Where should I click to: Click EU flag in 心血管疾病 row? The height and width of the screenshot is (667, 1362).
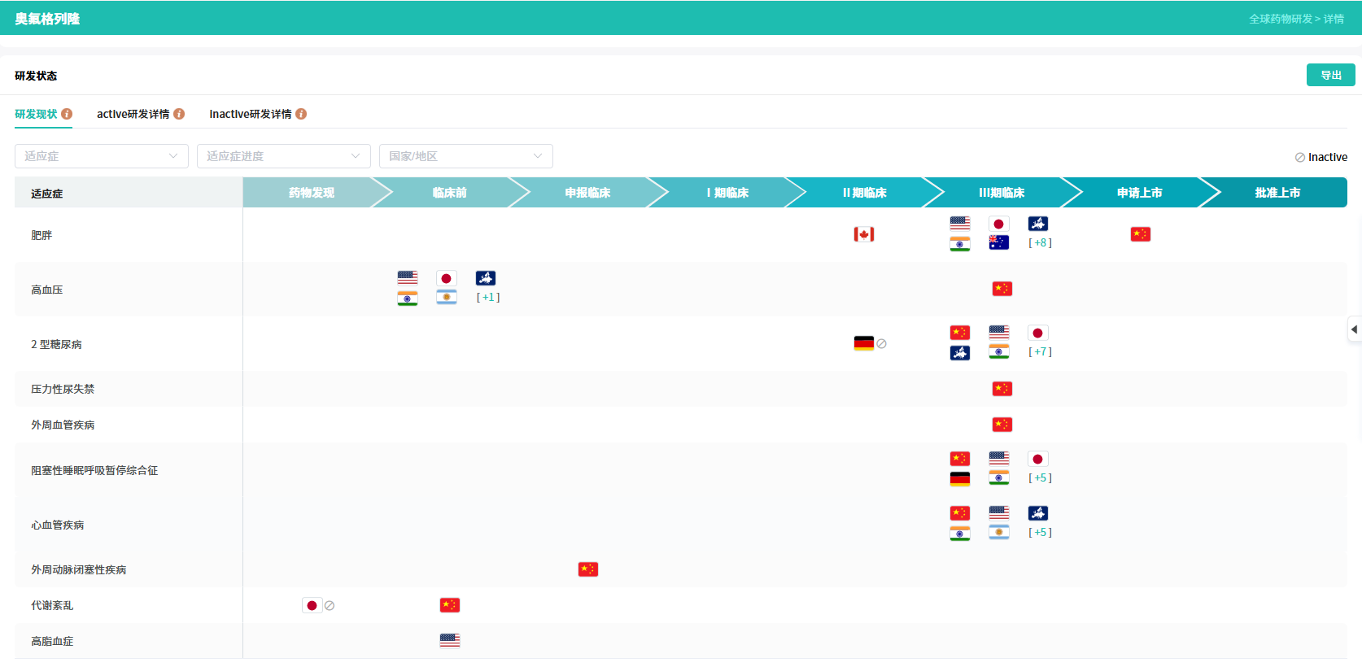coord(1038,513)
